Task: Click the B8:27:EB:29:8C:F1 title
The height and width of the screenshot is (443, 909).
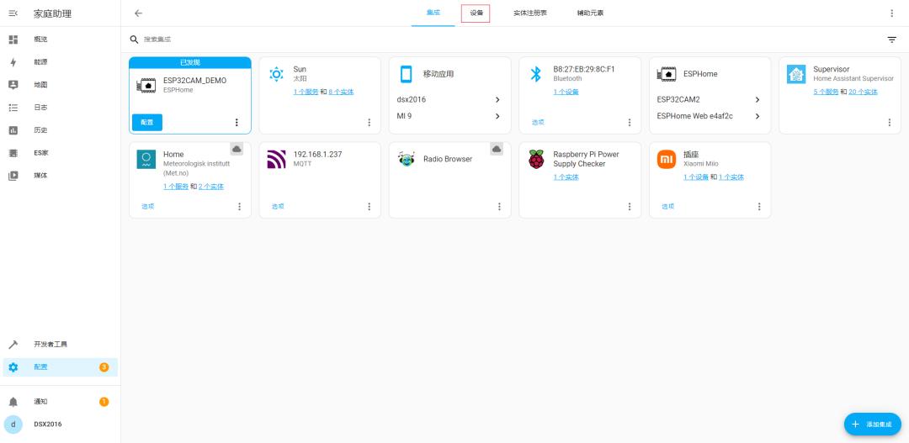Action: coord(584,69)
